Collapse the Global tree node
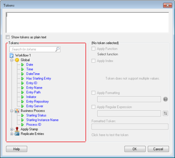Viewport: 175px width, 158px height. [x=12, y=60]
